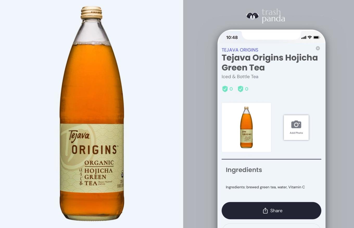Image resolution: width=354 pixels, height=228 pixels.
Task: Click the first green shield badge
Action: [x=225, y=89]
